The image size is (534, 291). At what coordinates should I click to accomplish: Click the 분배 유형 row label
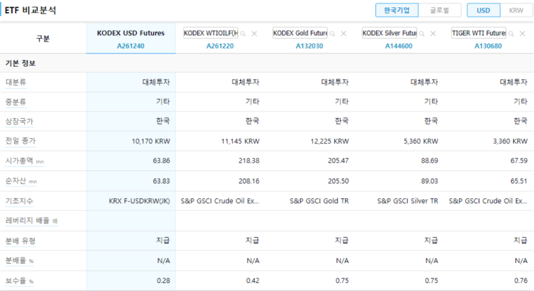coord(21,241)
